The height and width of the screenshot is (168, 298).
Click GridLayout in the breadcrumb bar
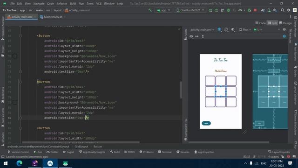coord(81,147)
